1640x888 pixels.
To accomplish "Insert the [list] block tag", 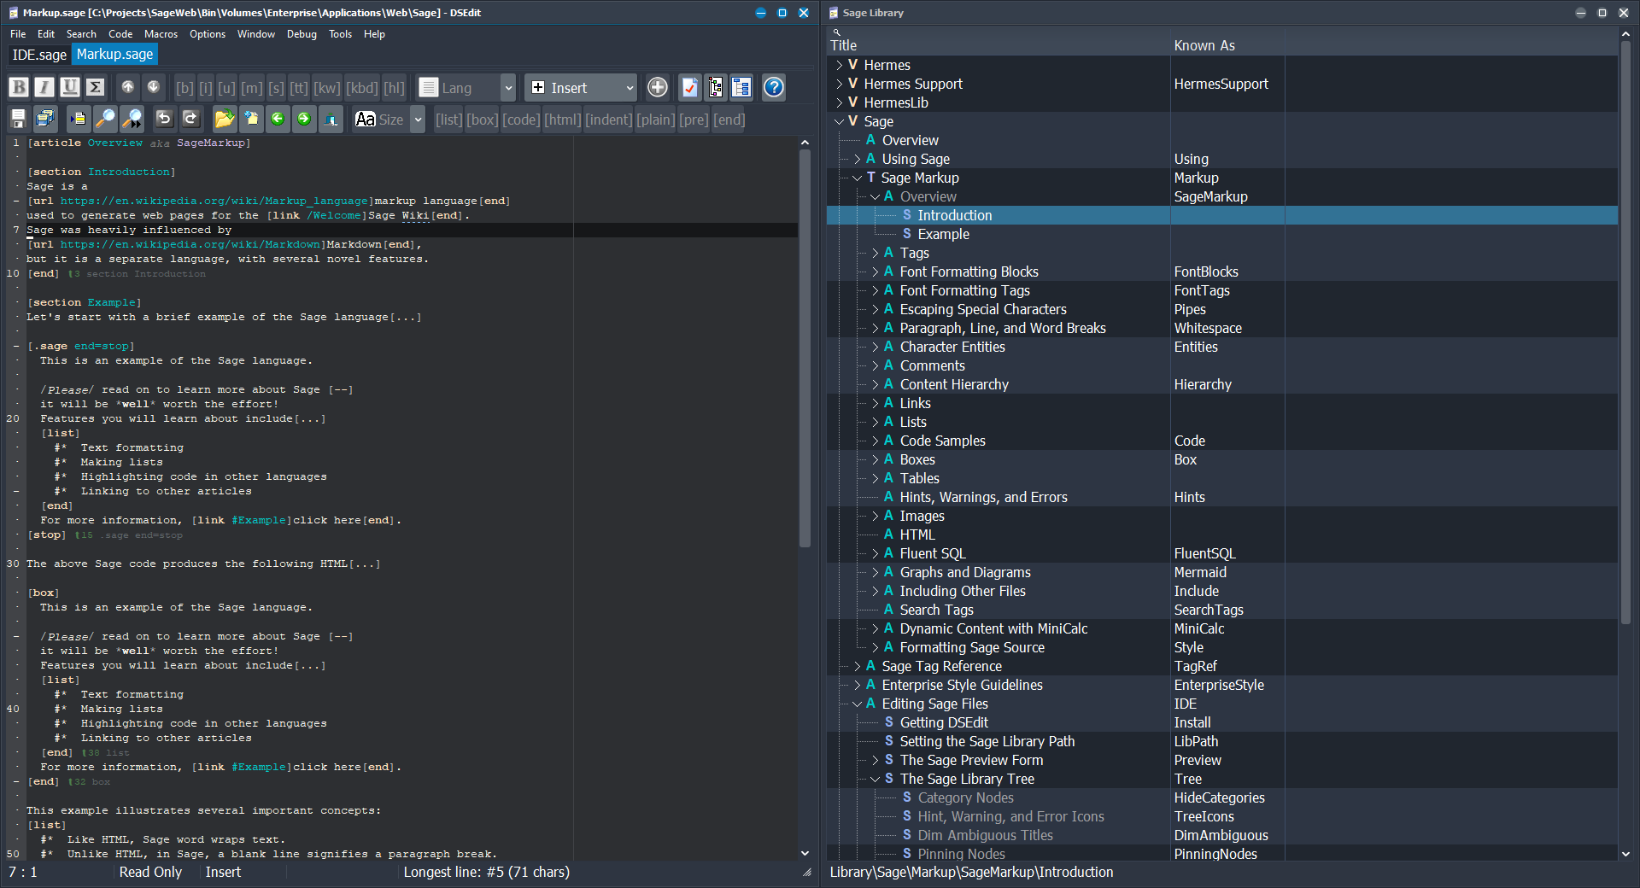I will tap(448, 120).
